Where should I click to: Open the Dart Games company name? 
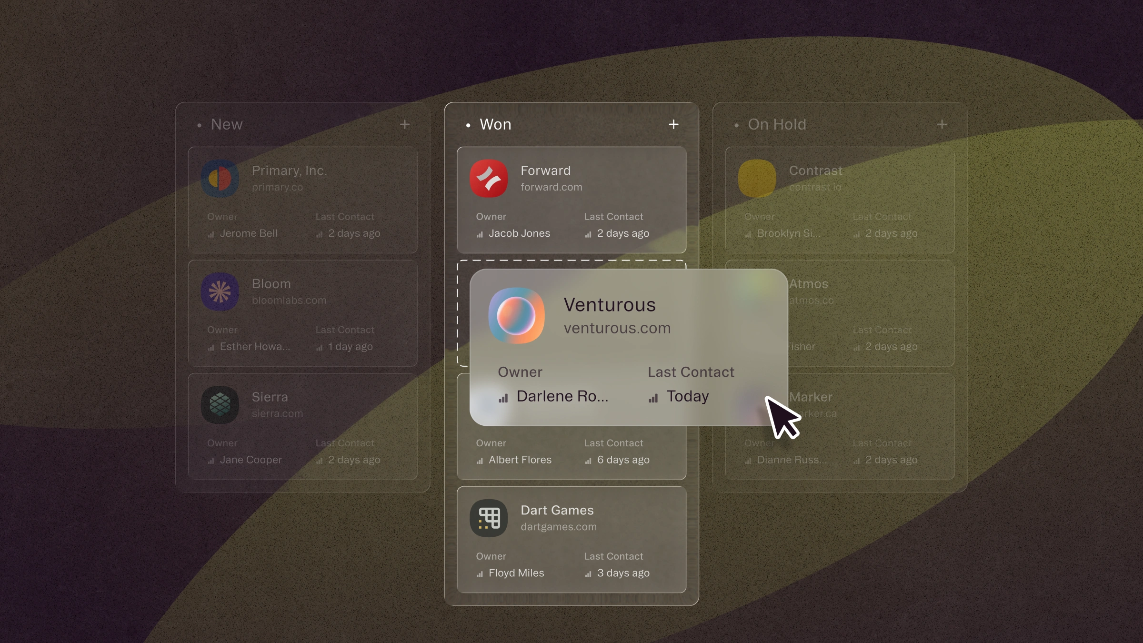coord(557,510)
